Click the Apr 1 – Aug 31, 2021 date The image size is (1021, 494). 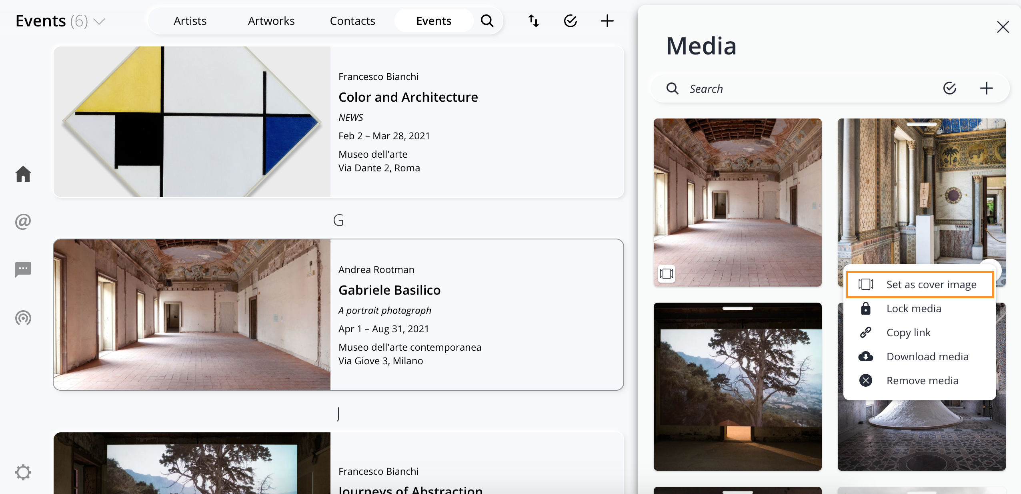point(383,329)
